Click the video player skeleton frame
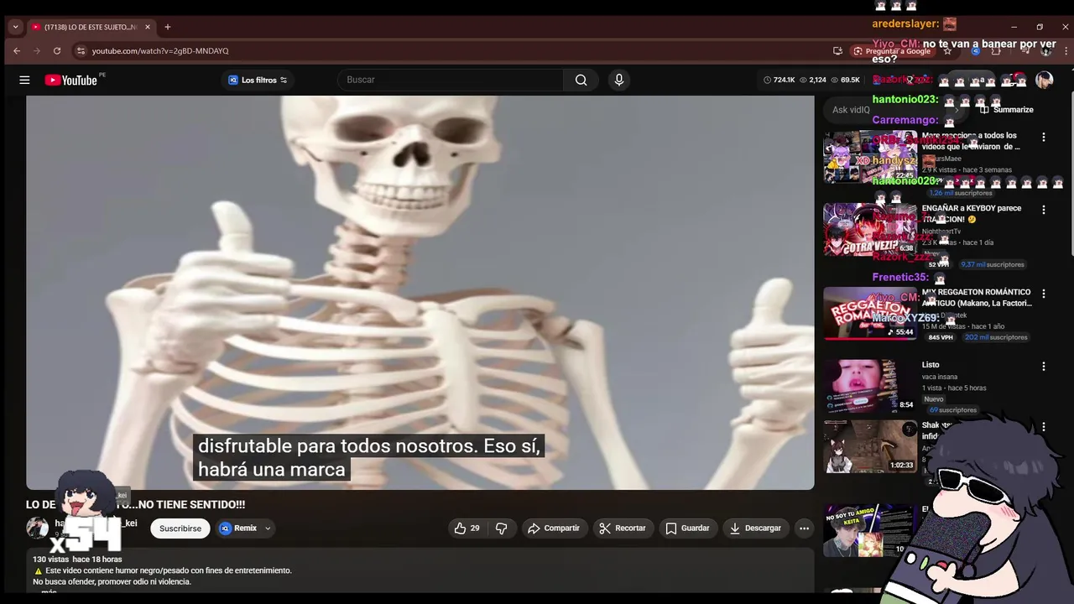The width and height of the screenshot is (1074, 604). 420,292
